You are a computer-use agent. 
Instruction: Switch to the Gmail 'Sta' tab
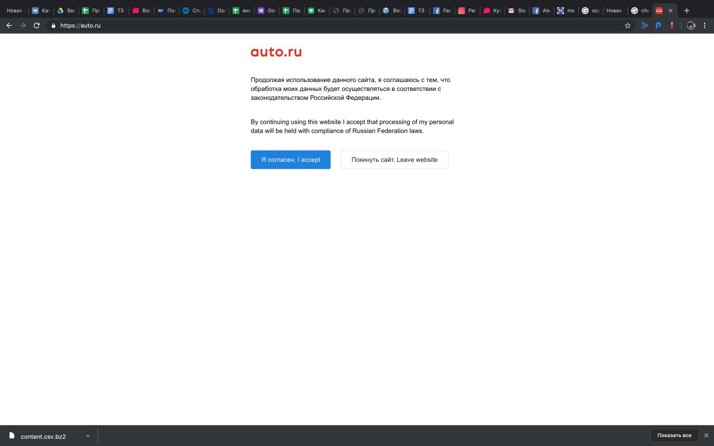(518, 11)
